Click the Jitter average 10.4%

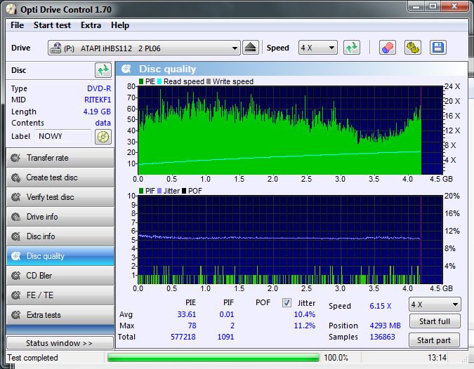pos(304,314)
